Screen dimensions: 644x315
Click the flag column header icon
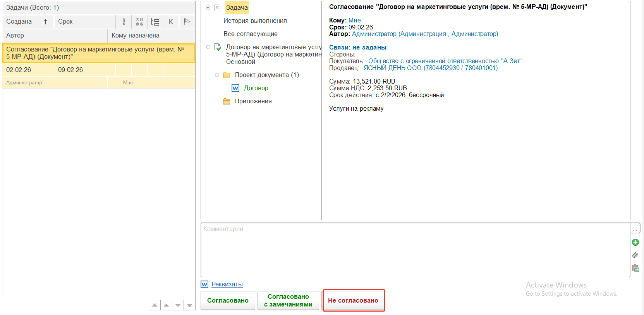point(187,22)
